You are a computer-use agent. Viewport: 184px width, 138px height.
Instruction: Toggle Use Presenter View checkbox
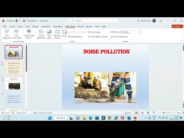tap(112, 37)
